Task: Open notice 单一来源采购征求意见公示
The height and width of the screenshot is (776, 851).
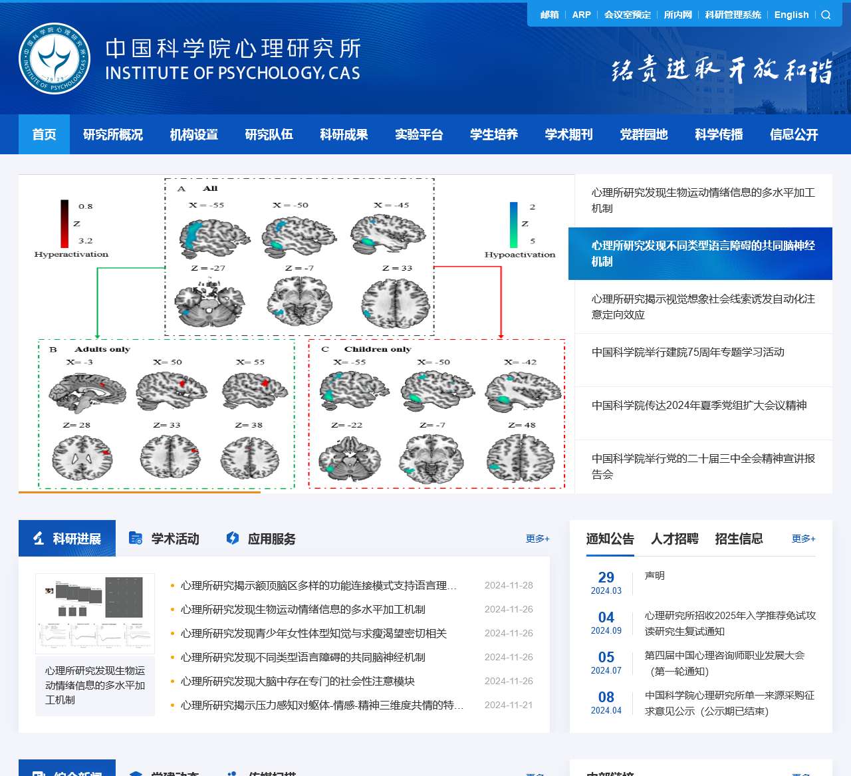Action: (x=730, y=704)
